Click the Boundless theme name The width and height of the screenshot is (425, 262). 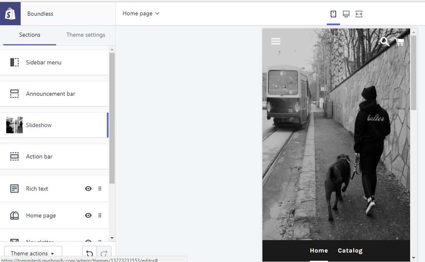[x=40, y=14]
